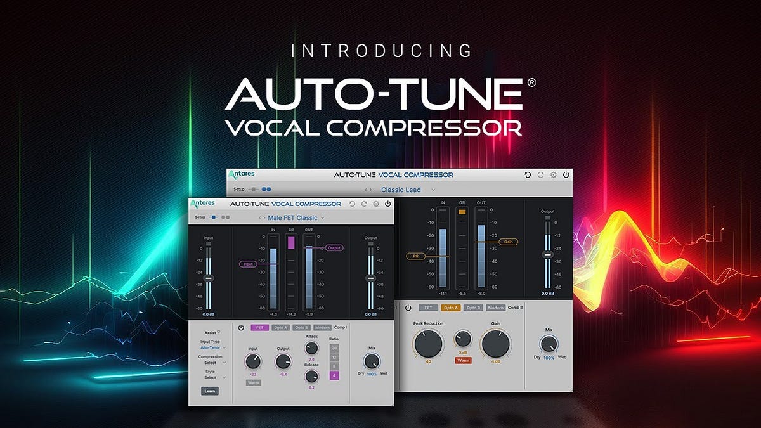Click the purple Input threshold marker

click(249, 263)
